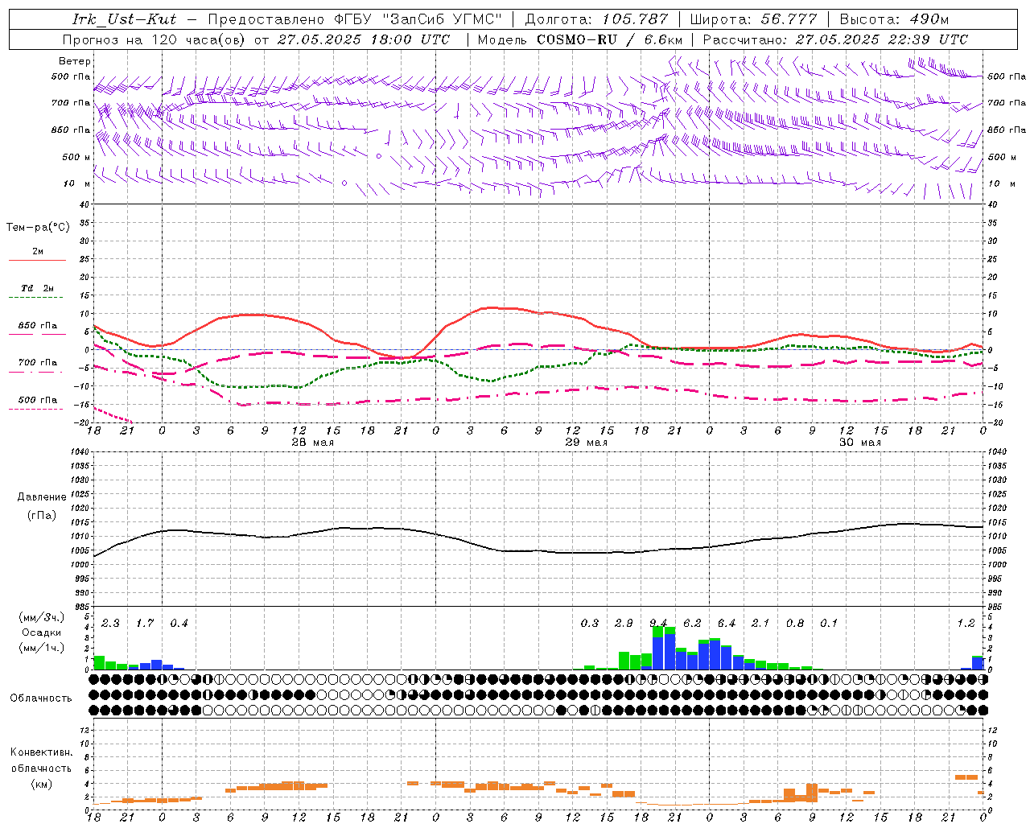The height and width of the screenshot is (824, 1030).
Task: Click the 29 мая date label
Action: tap(587, 443)
